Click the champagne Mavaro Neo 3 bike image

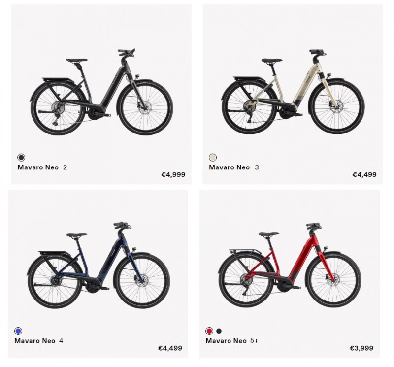tap(293, 92)
